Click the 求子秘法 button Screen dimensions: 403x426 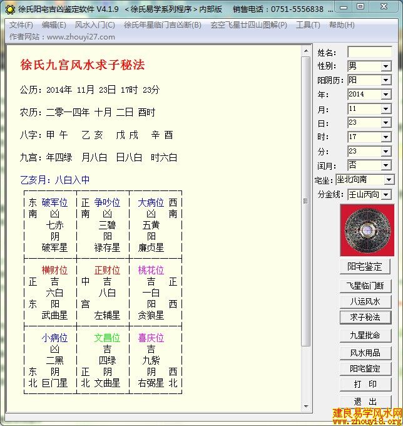365,317
